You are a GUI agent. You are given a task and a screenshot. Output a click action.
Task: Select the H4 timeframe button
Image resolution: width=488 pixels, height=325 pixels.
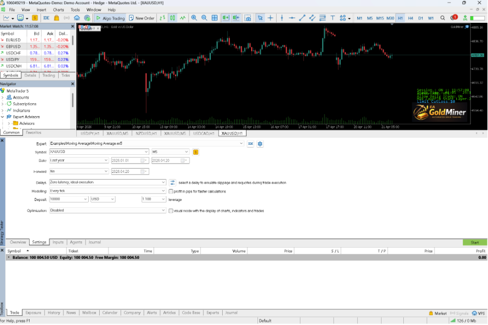(x=410, y=18)
